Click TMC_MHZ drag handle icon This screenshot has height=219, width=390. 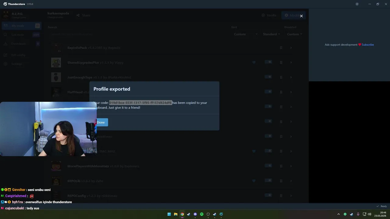coord(281,151)
